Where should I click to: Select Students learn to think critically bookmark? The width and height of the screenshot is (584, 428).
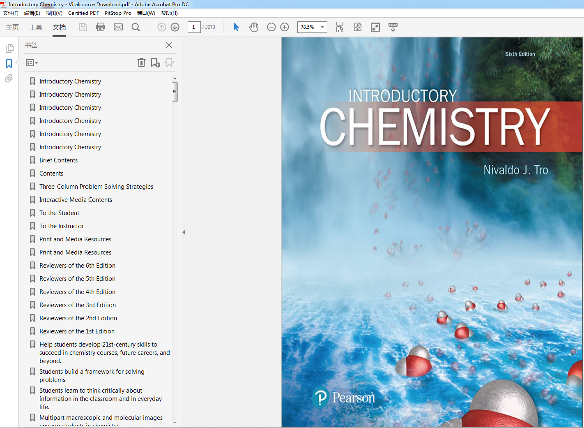(x=101, y=399)
